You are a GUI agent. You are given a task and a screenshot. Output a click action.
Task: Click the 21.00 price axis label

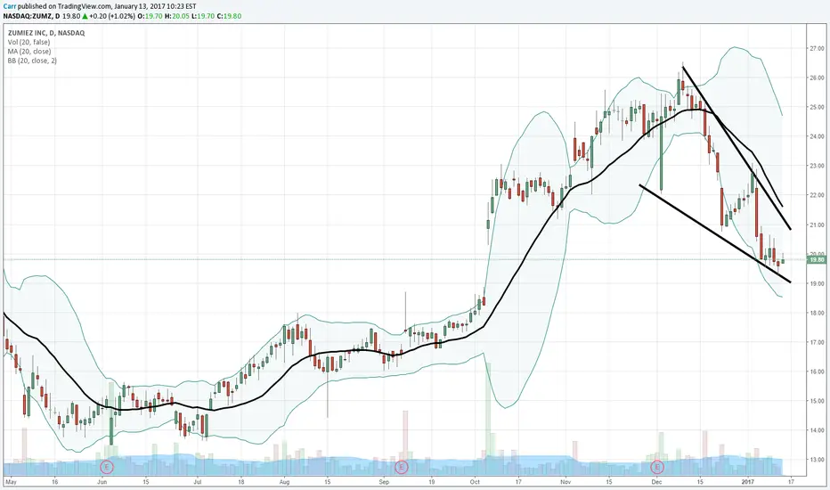(x=817, y=225)
